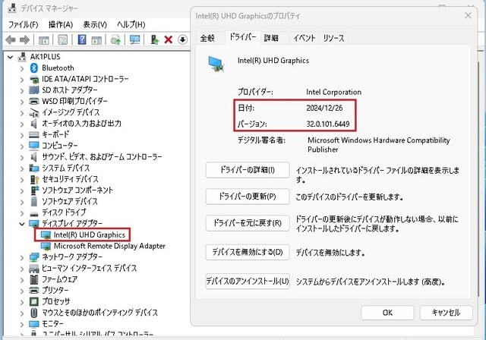Click ドライバーの詳細(I) button
Viewport: 486px width, 340px height.
pyautogui.click(x=248, y=170)
